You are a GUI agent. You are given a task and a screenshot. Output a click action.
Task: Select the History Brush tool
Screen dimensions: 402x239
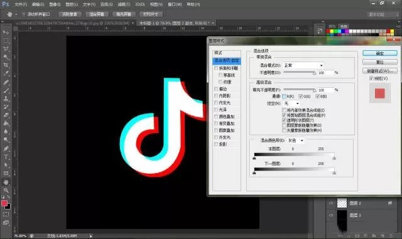pyautogui.click(x=6, y=107)
